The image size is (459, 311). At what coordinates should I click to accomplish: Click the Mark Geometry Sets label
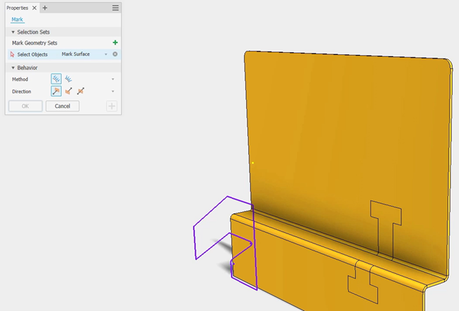pos(34,43)
